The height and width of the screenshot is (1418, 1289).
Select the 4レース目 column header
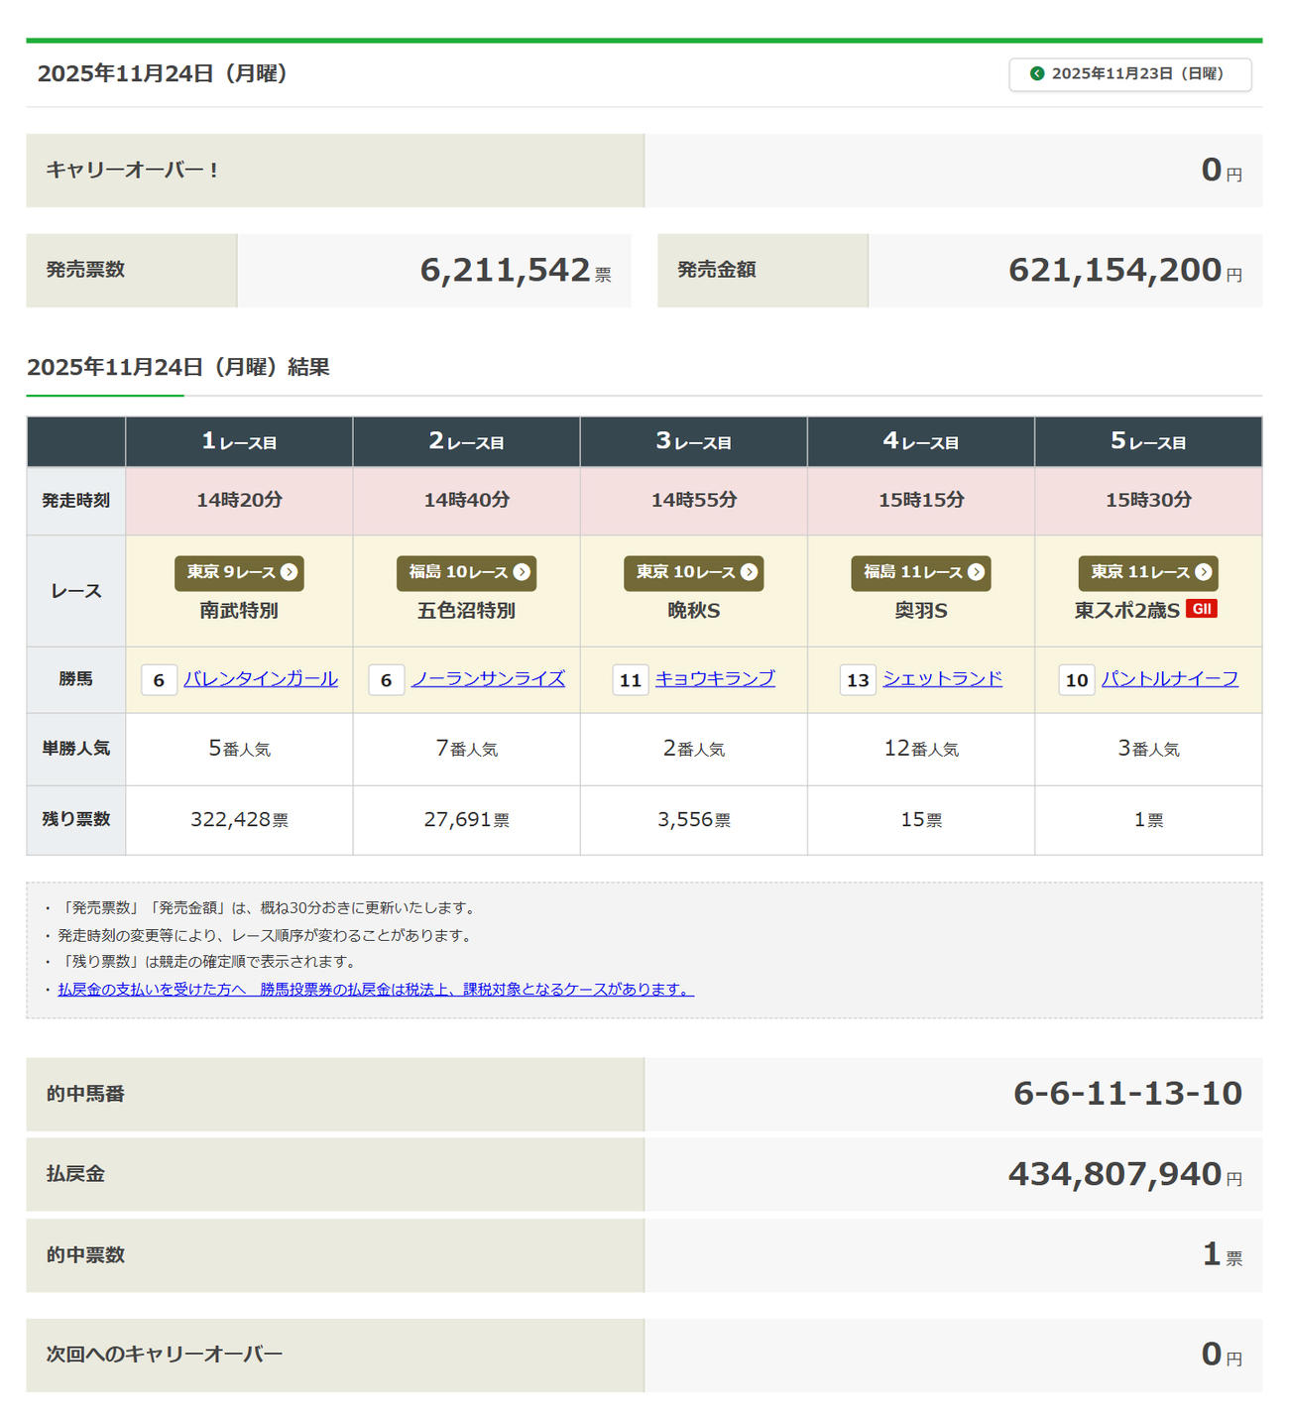click(x=921, y=441)
